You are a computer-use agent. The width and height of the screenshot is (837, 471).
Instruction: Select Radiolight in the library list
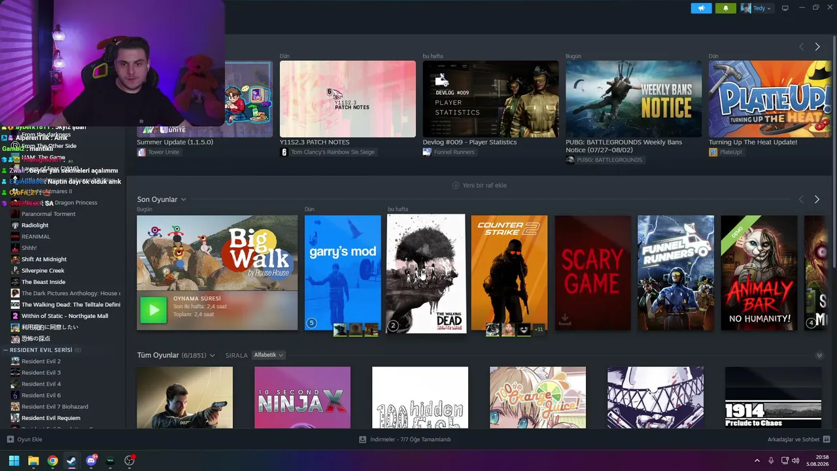(x=35, y=225)
